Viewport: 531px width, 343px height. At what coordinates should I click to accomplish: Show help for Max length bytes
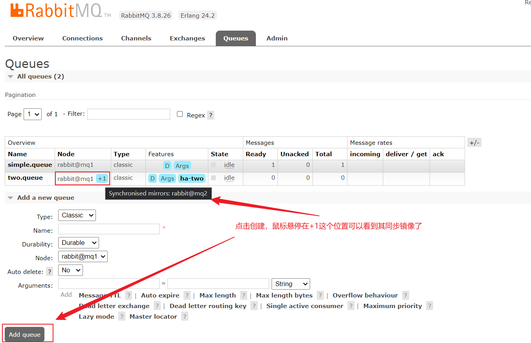(x=320, y=296)
